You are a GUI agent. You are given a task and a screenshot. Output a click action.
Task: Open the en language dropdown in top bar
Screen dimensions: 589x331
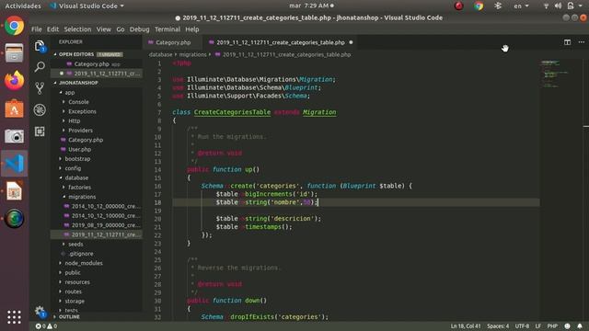(x=521, y=6)
